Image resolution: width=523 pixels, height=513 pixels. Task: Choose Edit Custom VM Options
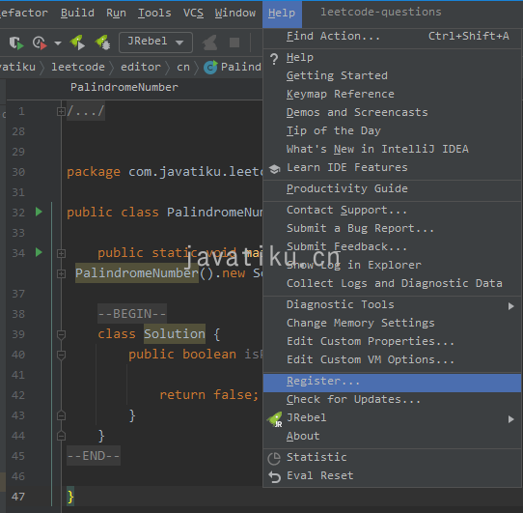(x=392, y=359)
